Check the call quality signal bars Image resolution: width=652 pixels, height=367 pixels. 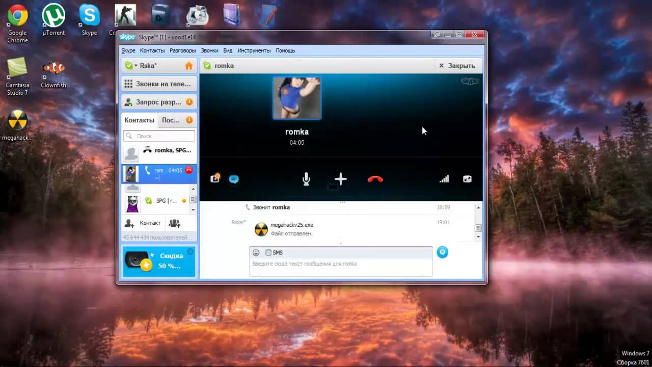coord(444,179)
